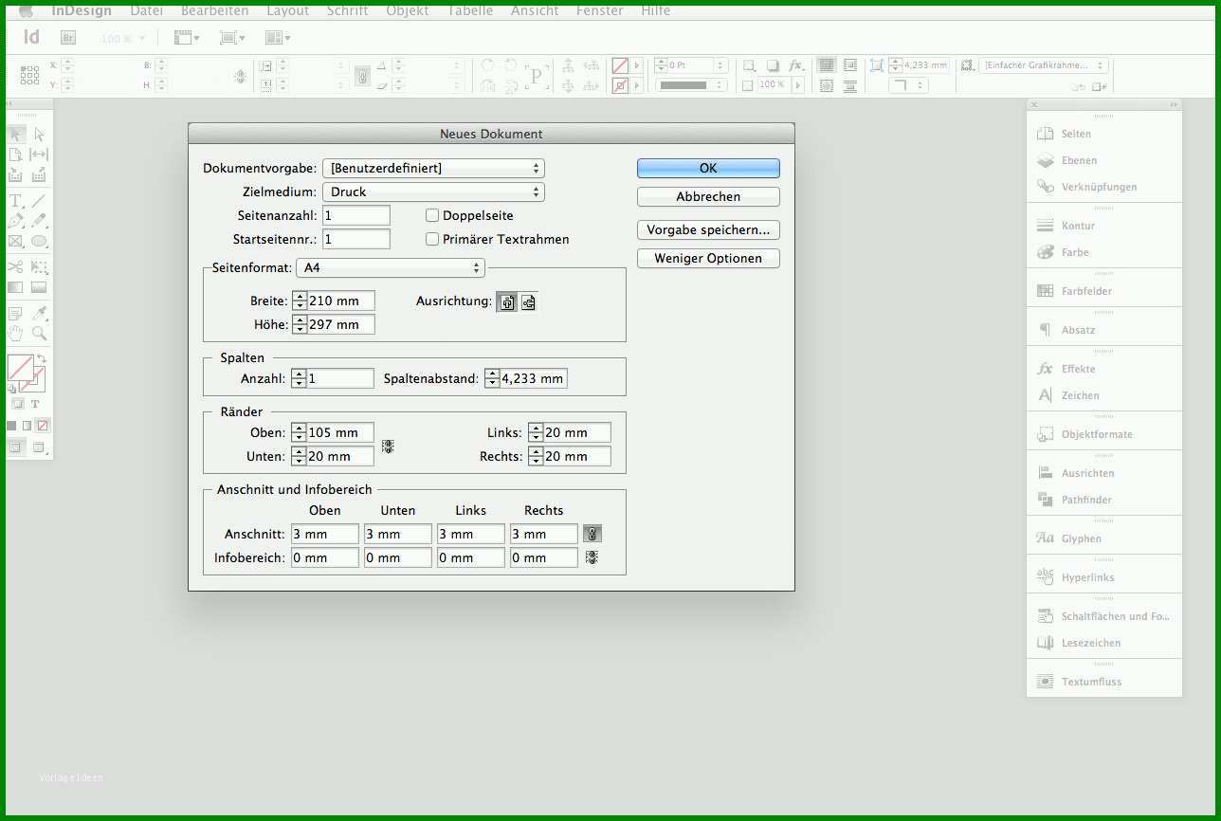Screen dimensions: 1221x821
Task: Confirm the dialog with OK
Action: (708, 168)
